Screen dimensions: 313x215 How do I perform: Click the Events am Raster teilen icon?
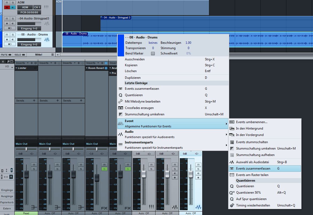coord(232,175)
